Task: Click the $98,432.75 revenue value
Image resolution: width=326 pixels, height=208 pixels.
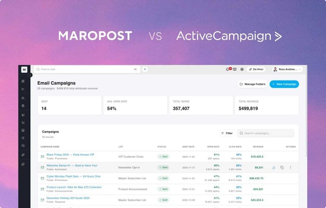Action: coord(256,178)
